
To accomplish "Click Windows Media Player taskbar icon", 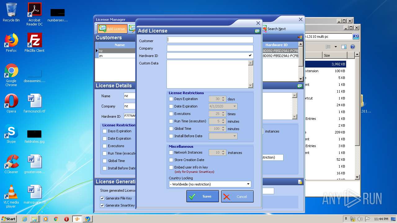I will (46, 219).
